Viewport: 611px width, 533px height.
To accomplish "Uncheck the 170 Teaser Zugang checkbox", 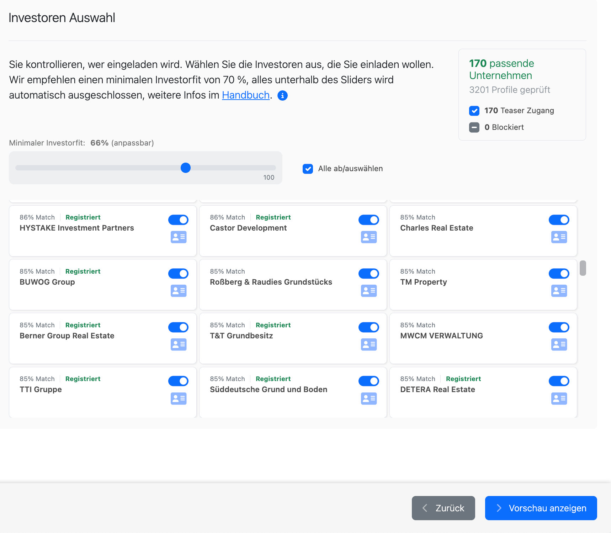I will [x=474, y=111].
